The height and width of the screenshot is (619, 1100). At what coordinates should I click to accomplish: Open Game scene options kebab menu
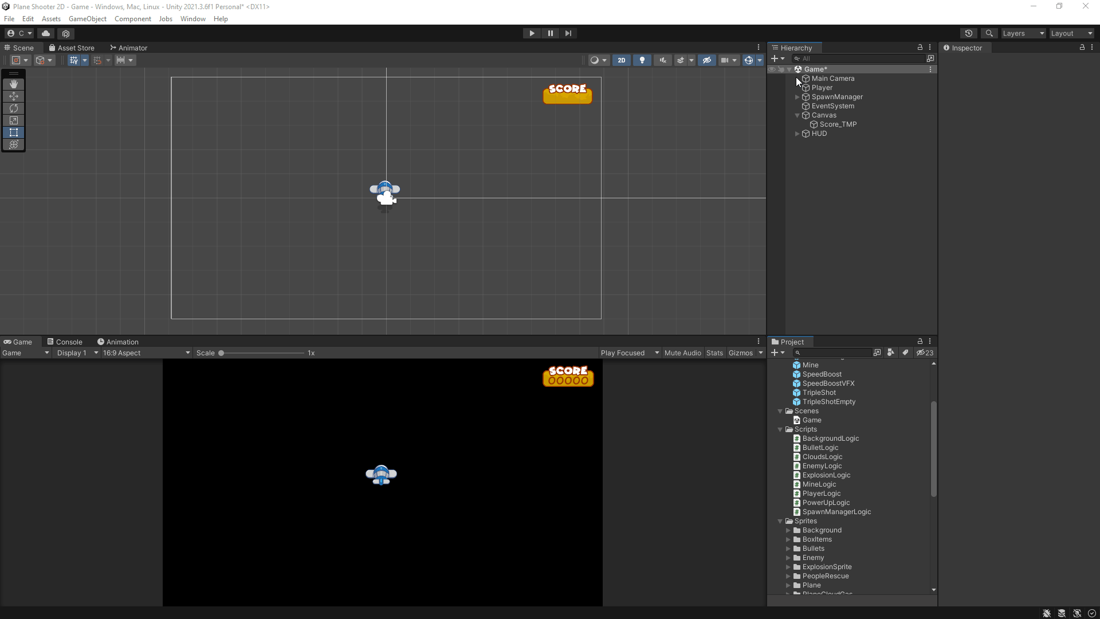click(930, 69)
